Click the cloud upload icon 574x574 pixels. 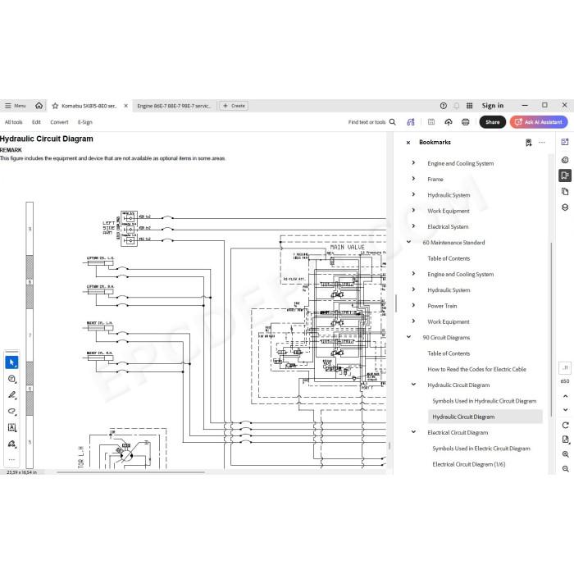point(449,122)
